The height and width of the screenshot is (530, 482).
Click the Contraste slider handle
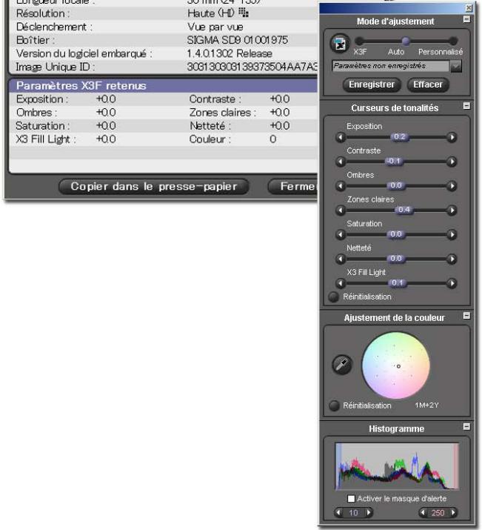pos(394,162)
